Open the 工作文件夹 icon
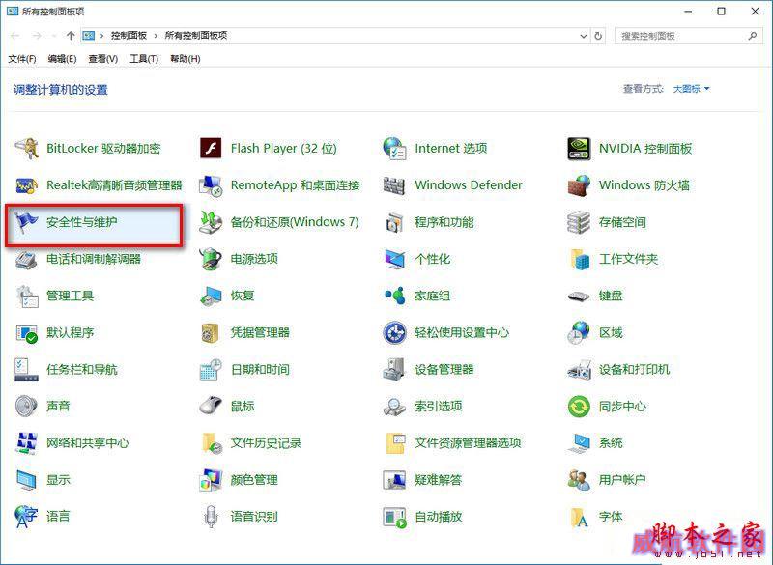The image size is (773, 565). [x=579, y=259]
